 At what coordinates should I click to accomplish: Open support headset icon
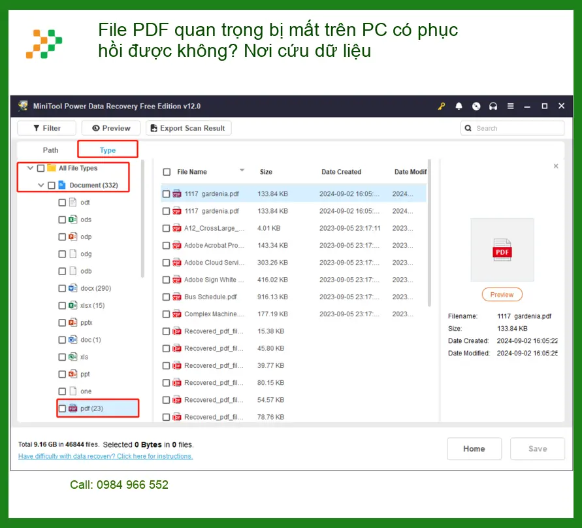(x=493, y=107)
